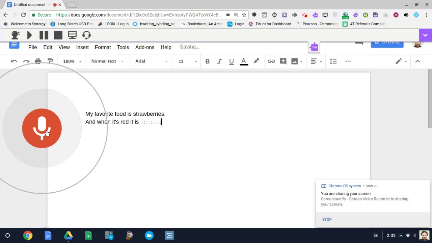Stop Read&Write speech playback

coord(58,35)
